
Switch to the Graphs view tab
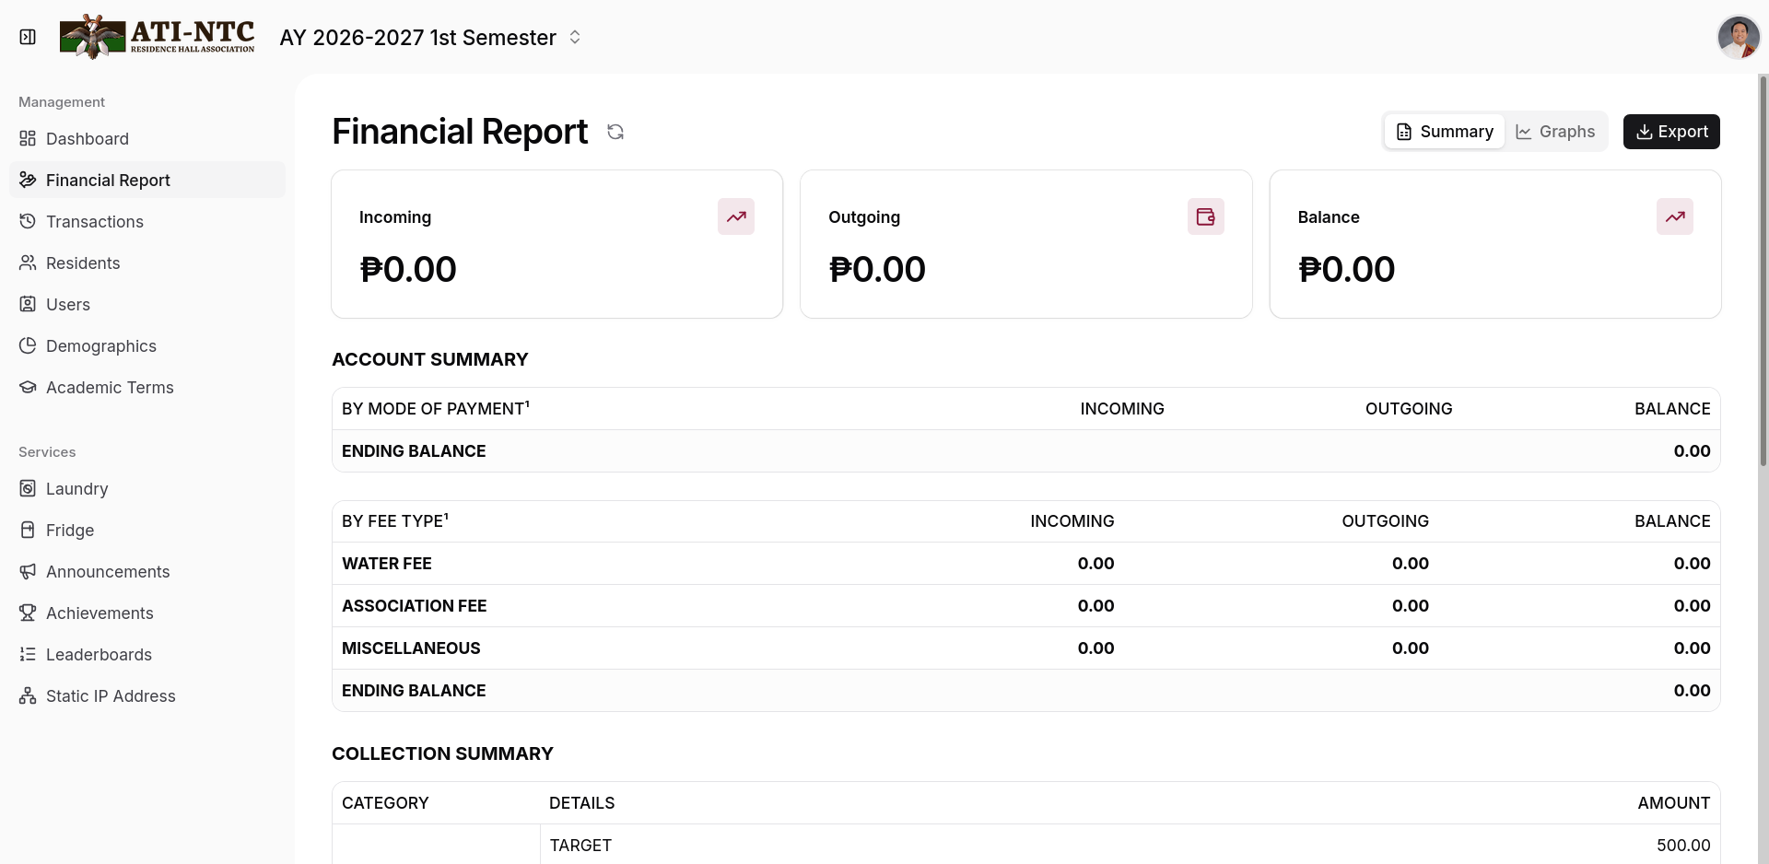click(x=1555, y=132)
